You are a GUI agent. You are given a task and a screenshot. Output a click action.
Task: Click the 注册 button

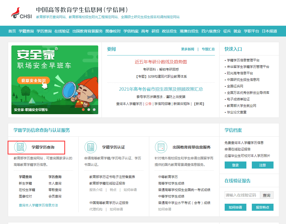coord(262,165)
